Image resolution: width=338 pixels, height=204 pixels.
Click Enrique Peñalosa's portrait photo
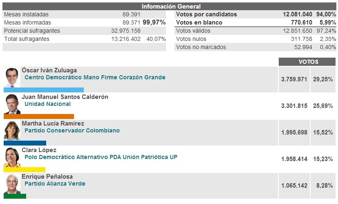(12, 184)
